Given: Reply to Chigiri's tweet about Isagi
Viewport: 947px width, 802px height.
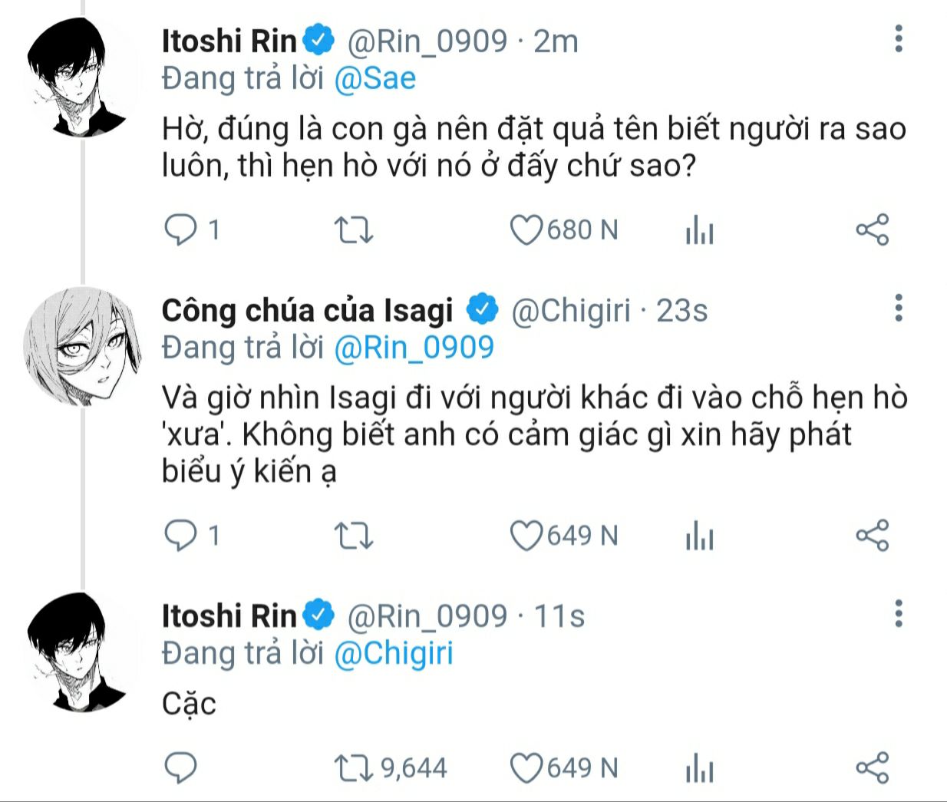Looking at the screenshot, I should coord(181,536).
